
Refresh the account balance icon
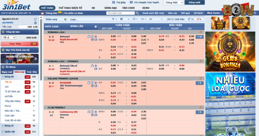pos(35,19)
